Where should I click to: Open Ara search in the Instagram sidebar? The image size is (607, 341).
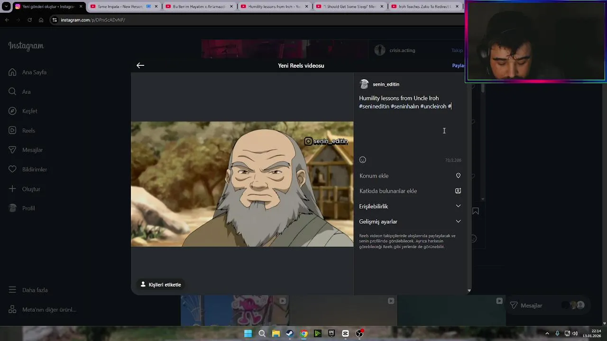point(19,92)
